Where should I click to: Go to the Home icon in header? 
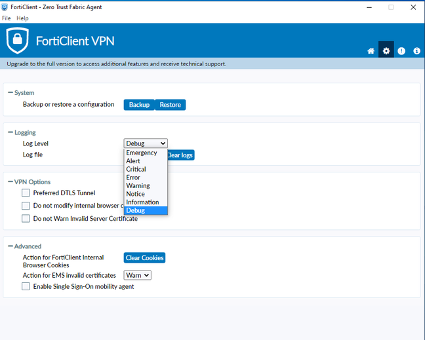coord(371,50)
